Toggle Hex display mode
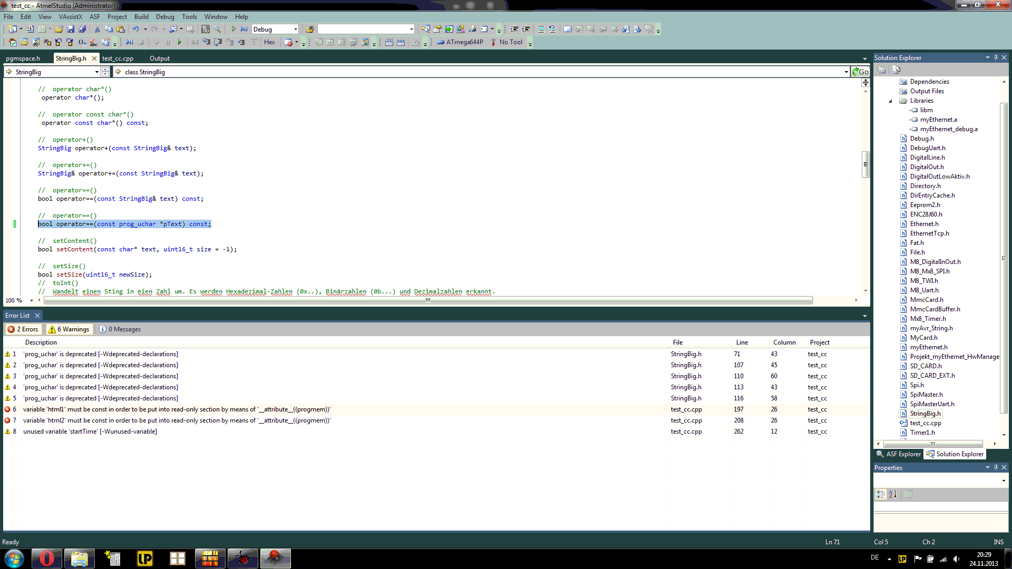1012x569 pixels. (x=269, y=42)
